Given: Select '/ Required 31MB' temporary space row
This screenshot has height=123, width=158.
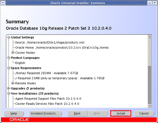Looking at the screenshot, I should point(60,78).
